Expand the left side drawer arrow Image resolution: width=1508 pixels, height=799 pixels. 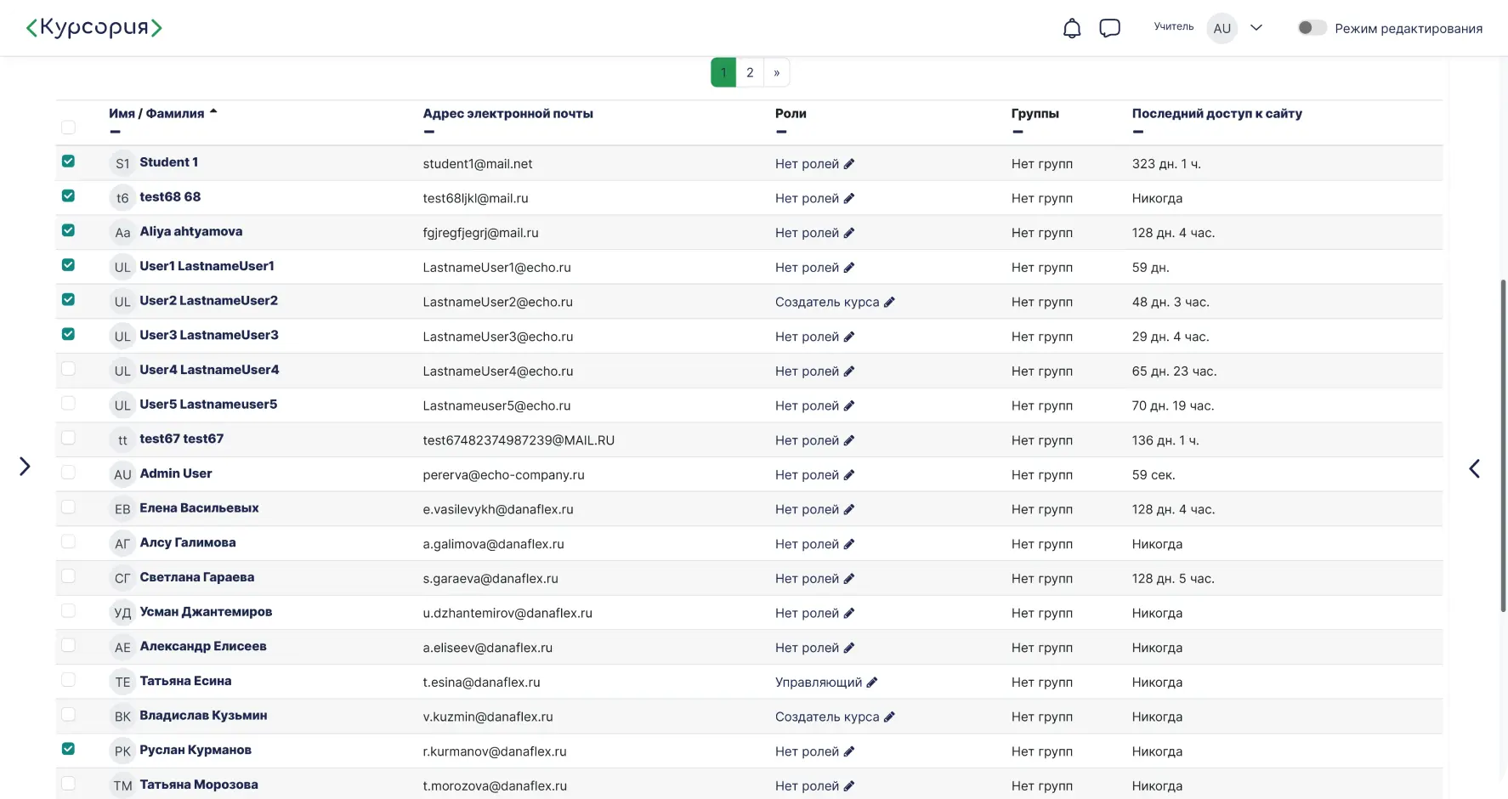pyautogui.click(x=25, y=466)
